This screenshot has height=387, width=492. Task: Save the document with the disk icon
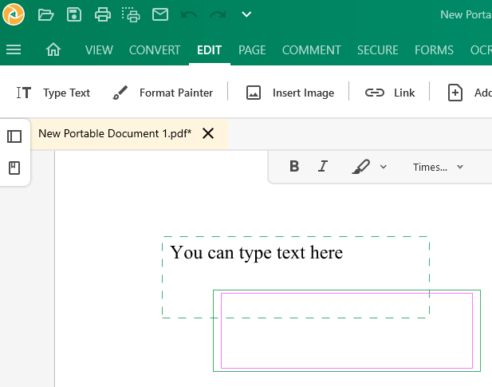pyautogui.click(x=74, y=14)
